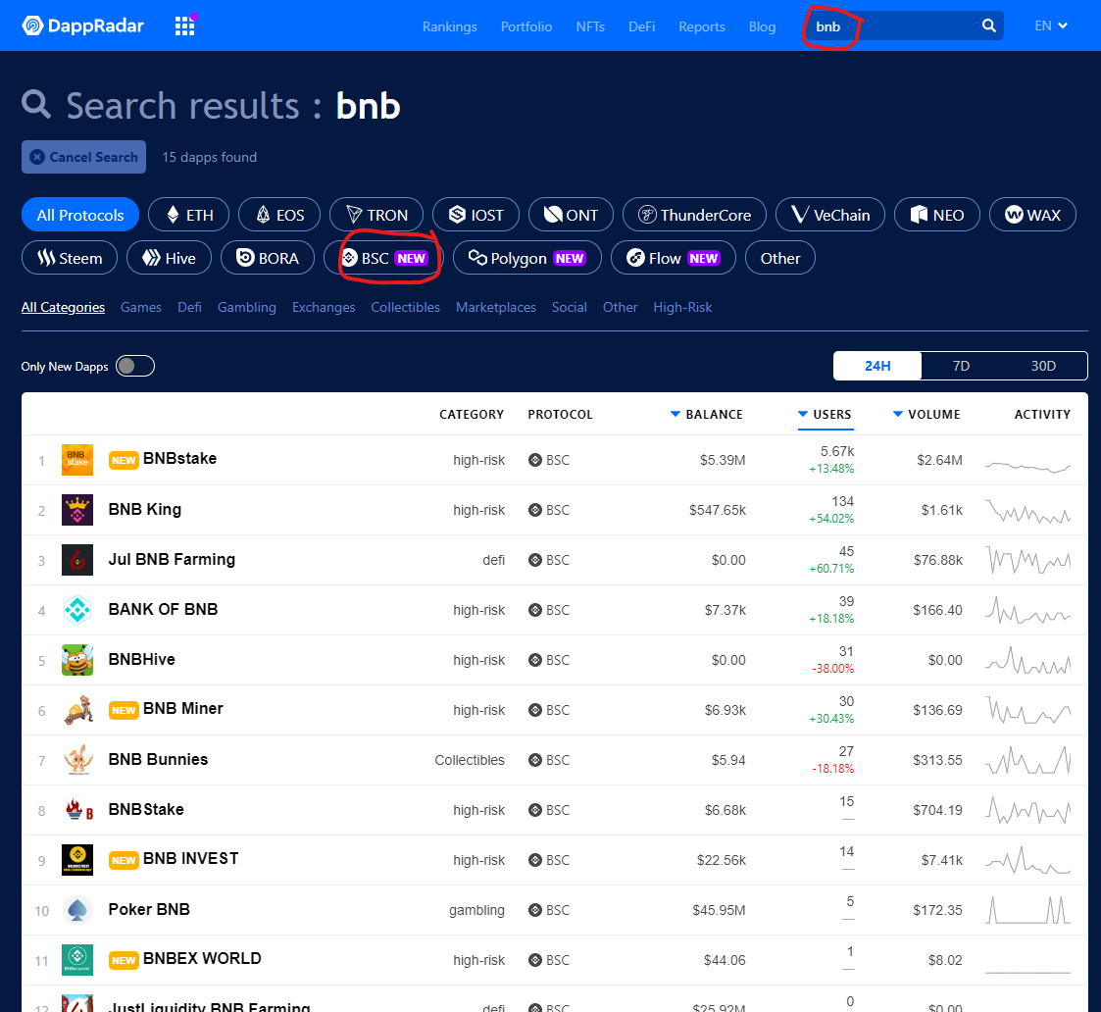Select Collectibles category link
The image size is (1101, 1012).
pyautogui.click(x=405, y=307)
